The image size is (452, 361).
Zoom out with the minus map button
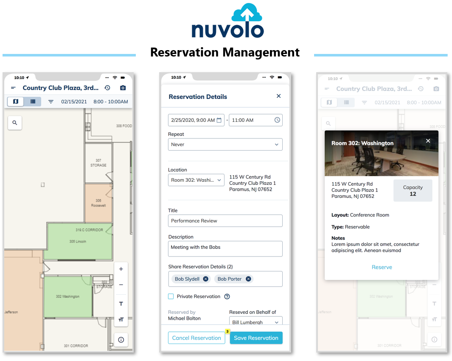click(x=121, y=285)
